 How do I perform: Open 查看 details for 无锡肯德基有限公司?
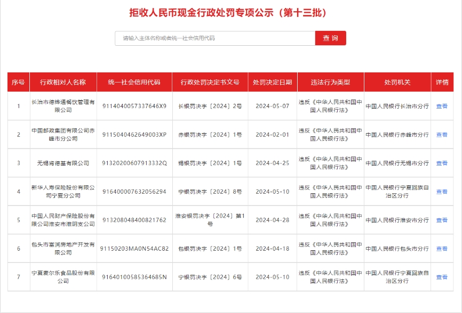coord(442,163)
